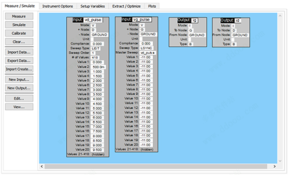Click the Measure button
The width and height of the screenshot is (290, 175).
tap(19, 16)
